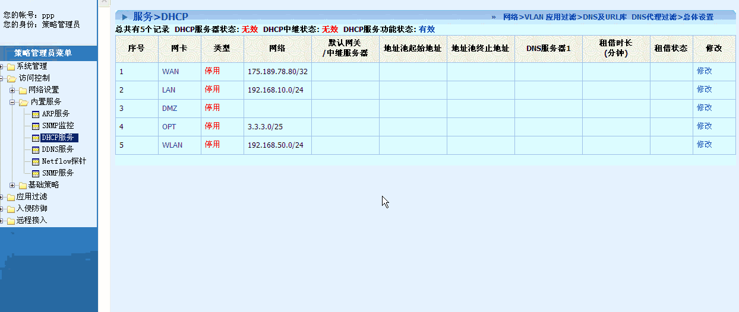Click the 修改 column header
739x312 pixels.
point(714,49)
